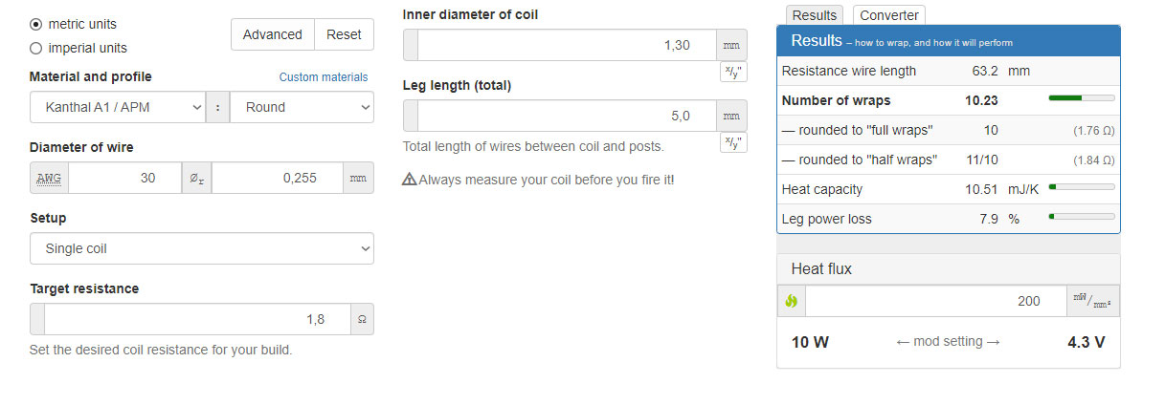Viewport: 1165px width, 405px height.
Task: Select the imperial units radio button
Action: point(36,48)
